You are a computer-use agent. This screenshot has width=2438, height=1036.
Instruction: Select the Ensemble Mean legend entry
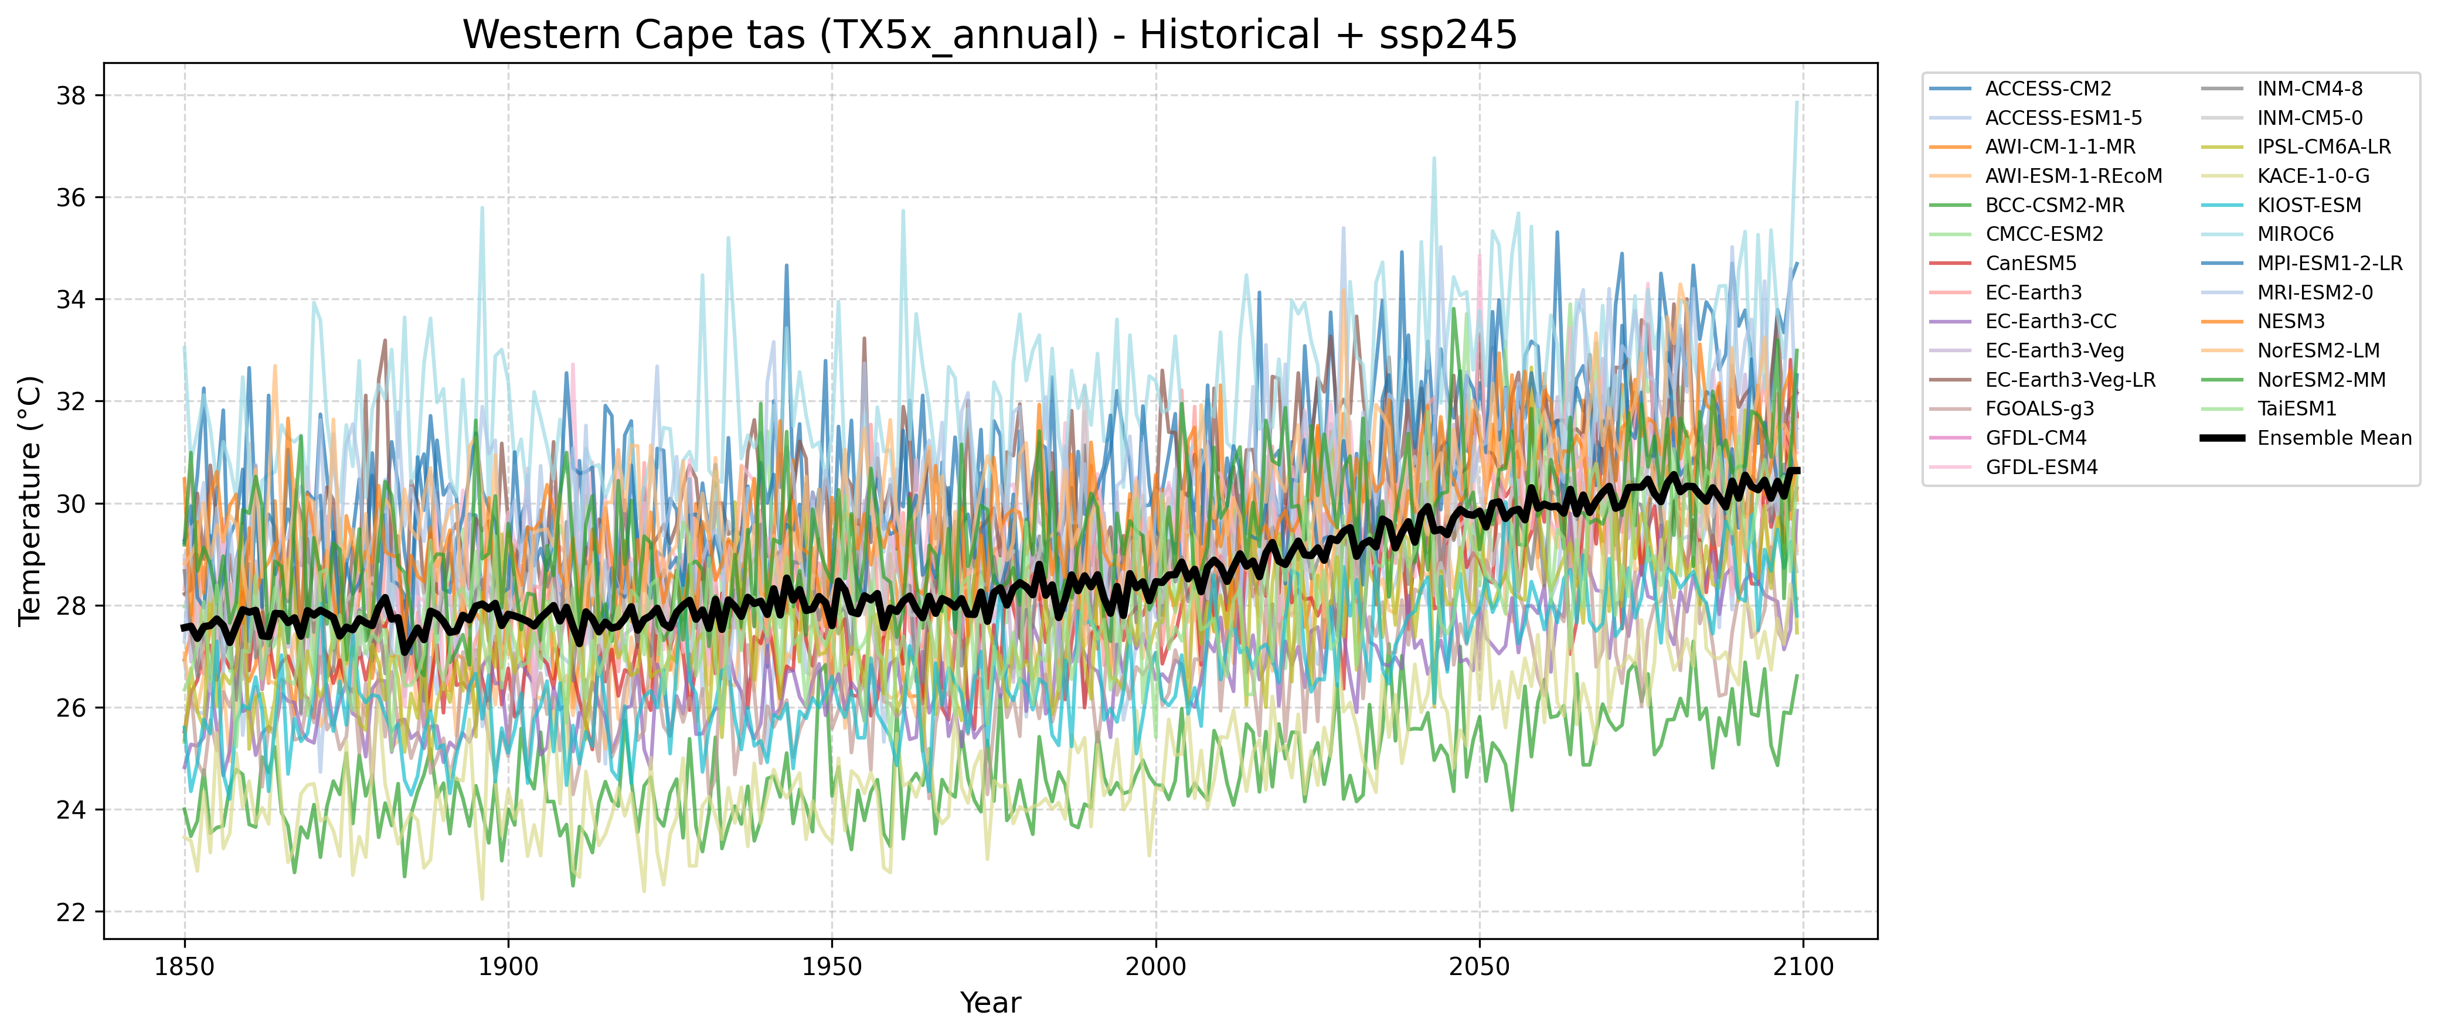[2334, 438]
